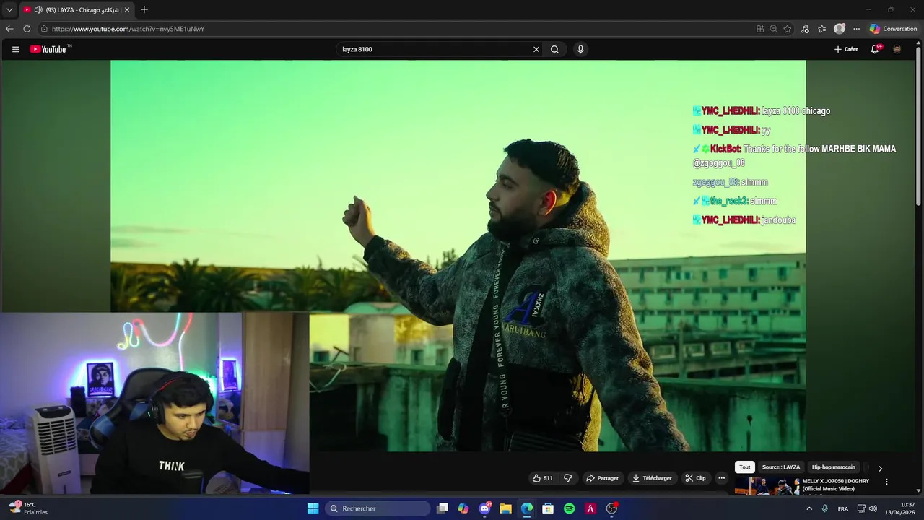Open the media control music icon
The width and height of the screenshot is (924, 520).
(805, 29)
